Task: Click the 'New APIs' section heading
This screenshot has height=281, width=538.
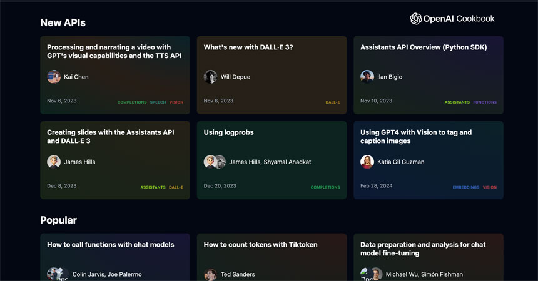Action: tap(63, 22)
